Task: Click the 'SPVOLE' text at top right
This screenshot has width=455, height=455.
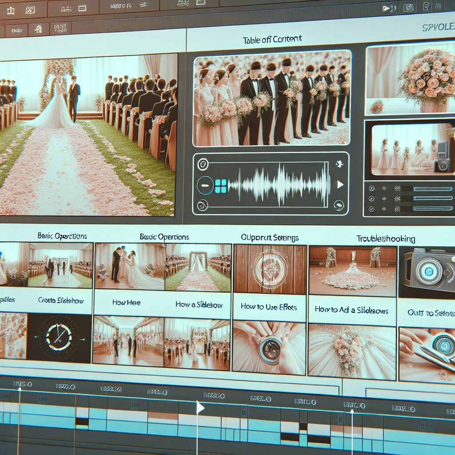Action: click(439, 27)
